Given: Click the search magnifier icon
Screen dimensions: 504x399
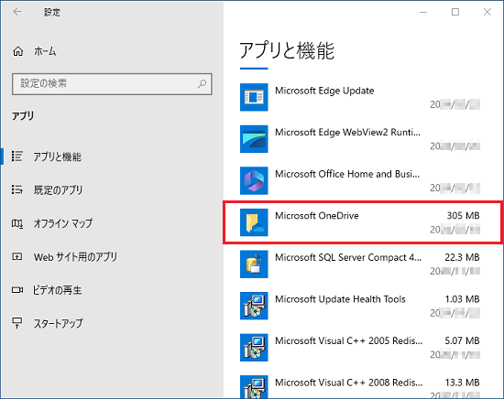Looking at the screenshot, I should [x=202, y=84].
